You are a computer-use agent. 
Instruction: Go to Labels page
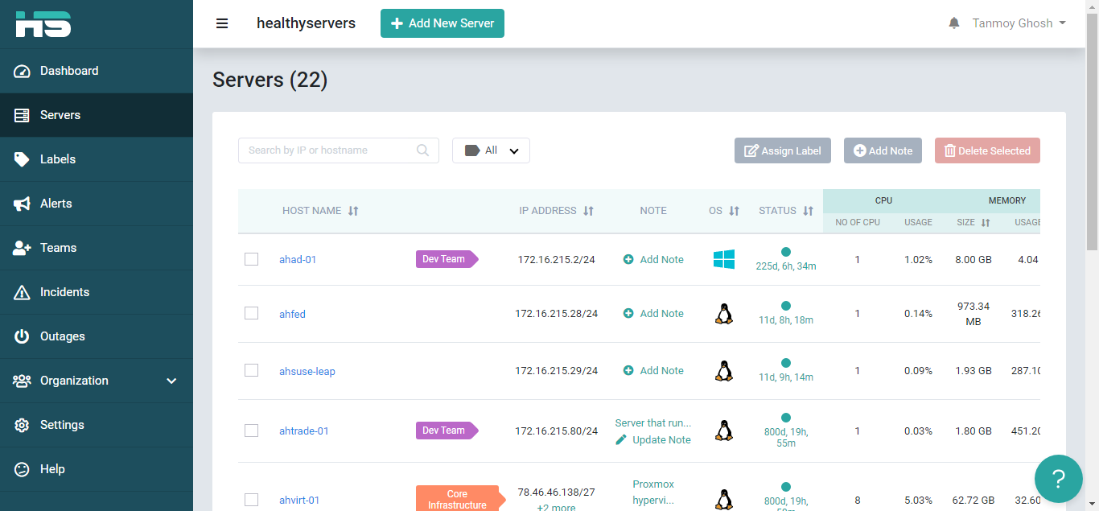click(x=97, y=159)
